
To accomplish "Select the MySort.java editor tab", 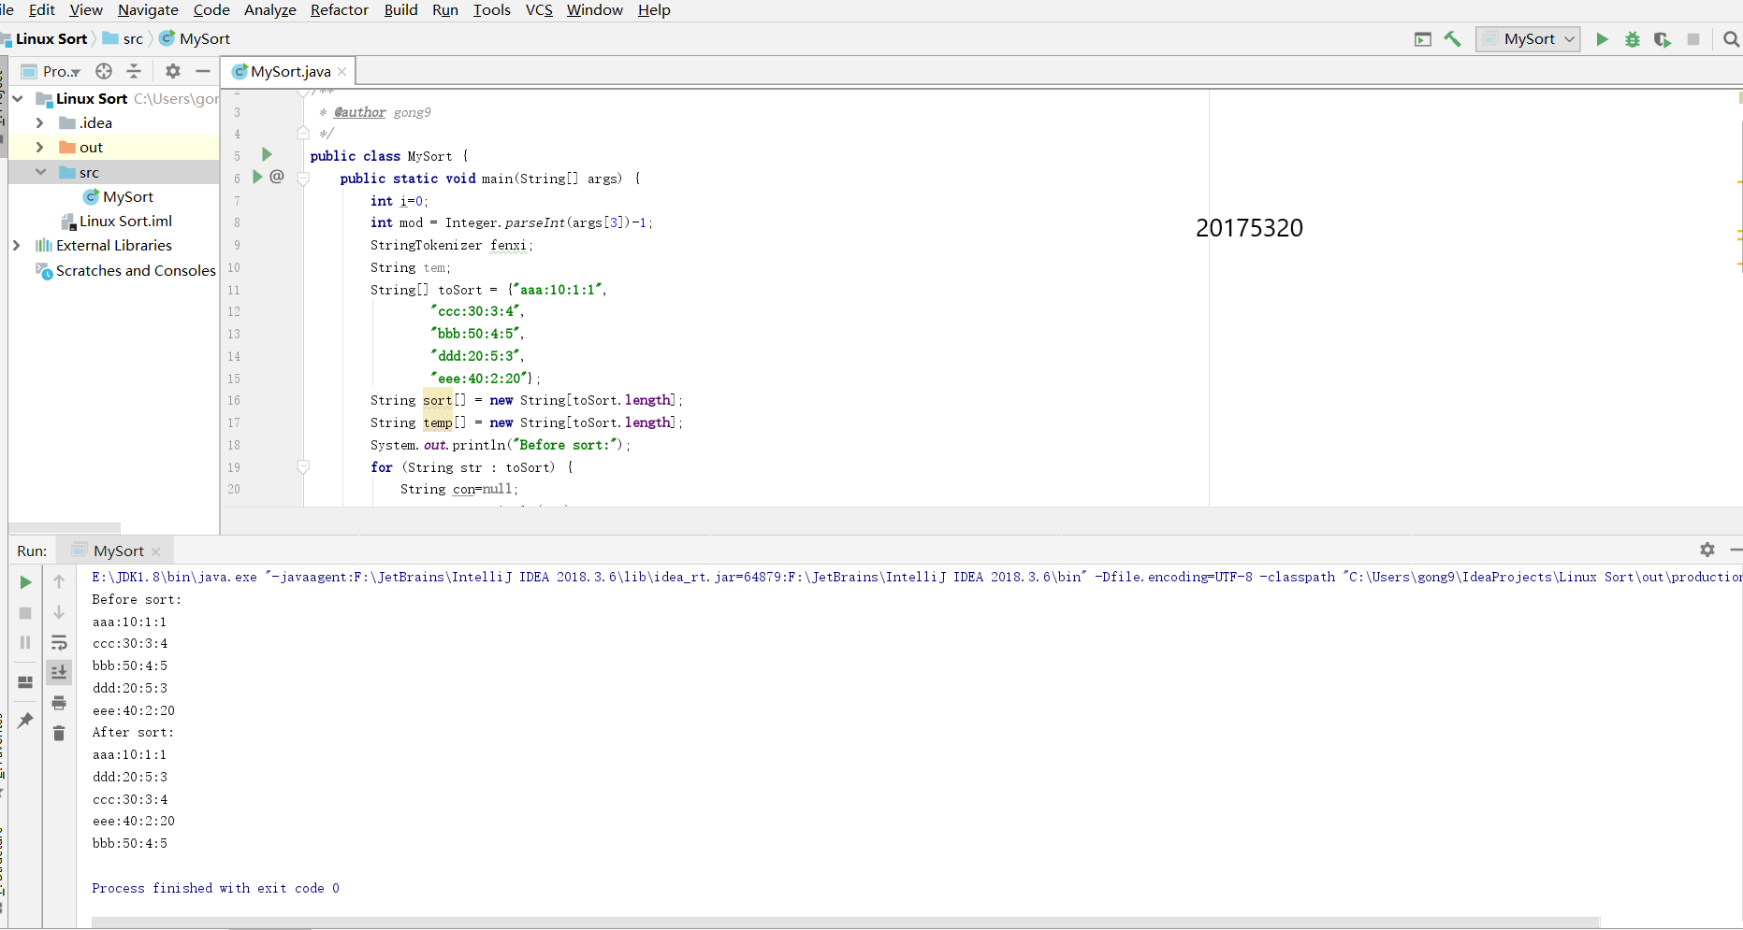I will click(288, 71).
